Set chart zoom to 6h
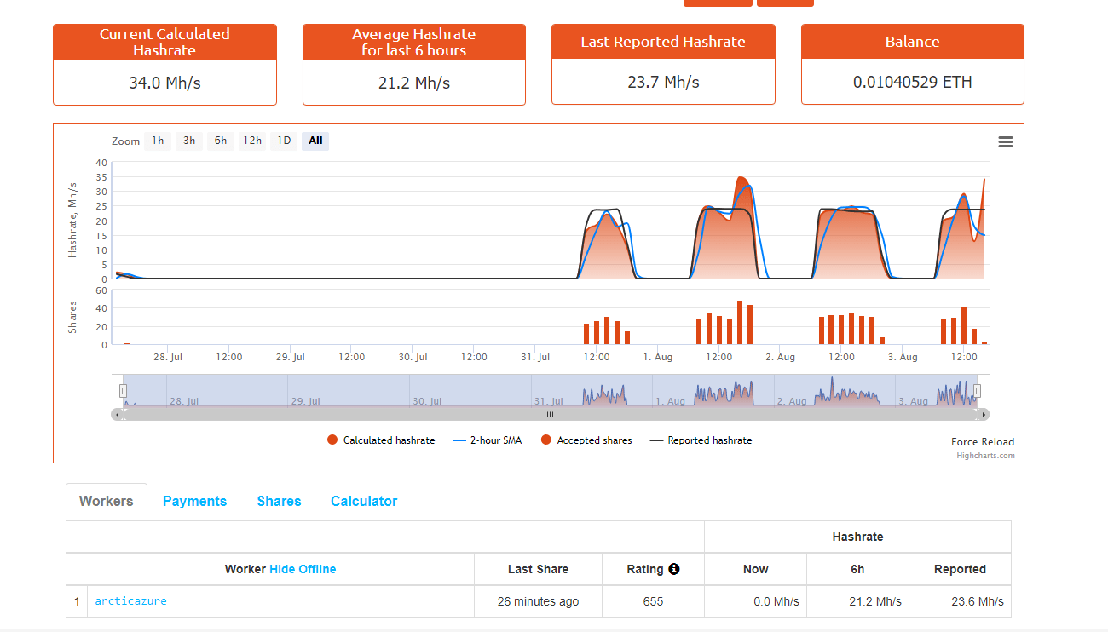1108x632 pixels. click(x=220, y=141)
